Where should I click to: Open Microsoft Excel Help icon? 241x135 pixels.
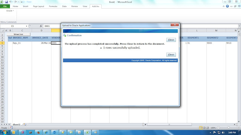[x=227, y=6]
